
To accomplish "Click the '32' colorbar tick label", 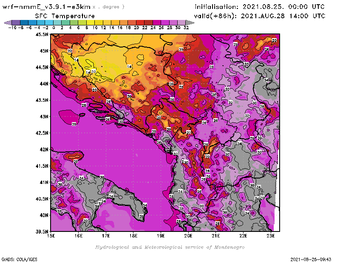I will click(x=186, y=28).
